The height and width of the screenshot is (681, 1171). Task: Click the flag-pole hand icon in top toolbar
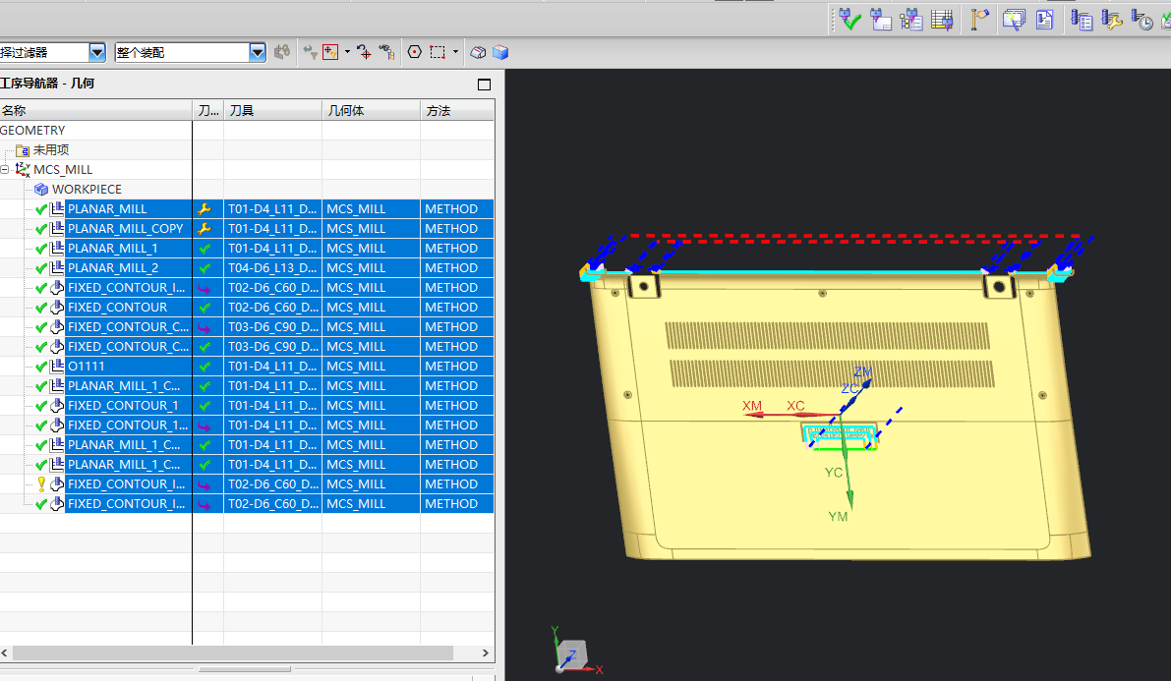(x=979, y=21)
